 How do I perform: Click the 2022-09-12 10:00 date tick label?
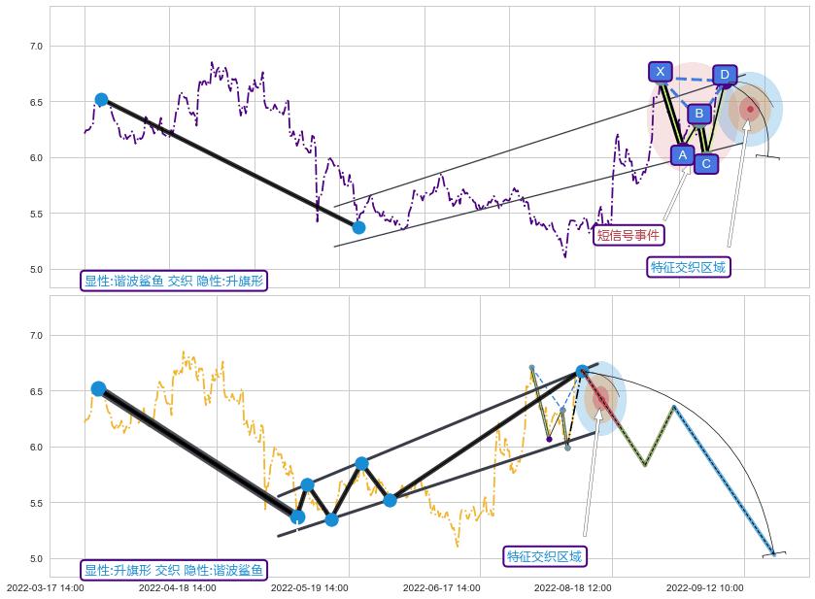(705, 587)
